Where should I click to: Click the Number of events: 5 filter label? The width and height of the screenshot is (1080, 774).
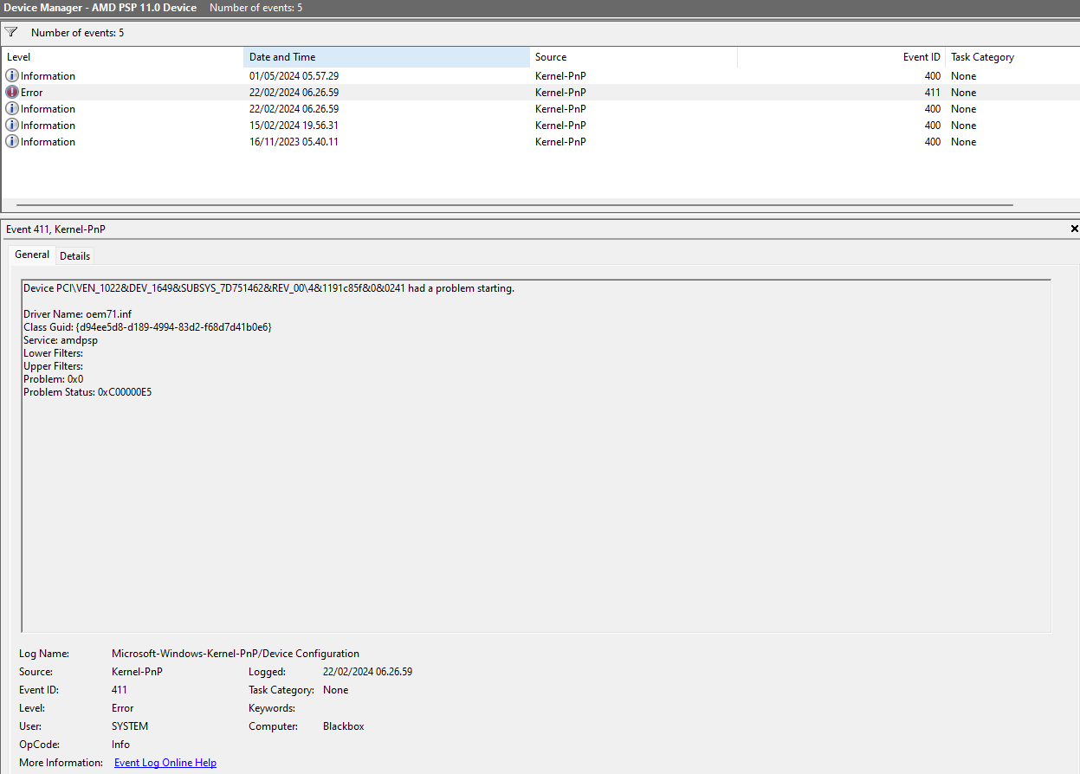77,33
